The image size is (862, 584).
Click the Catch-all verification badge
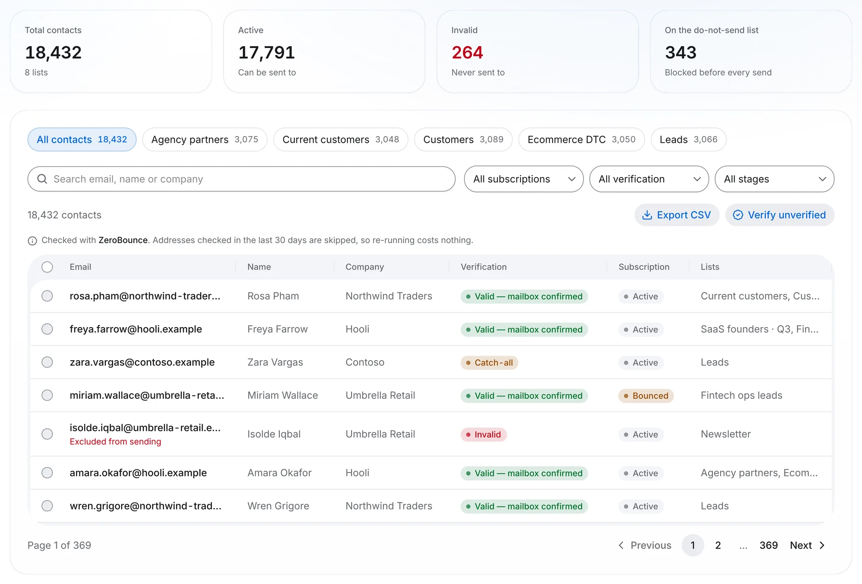pyautogui.click(x=489, y=363)
